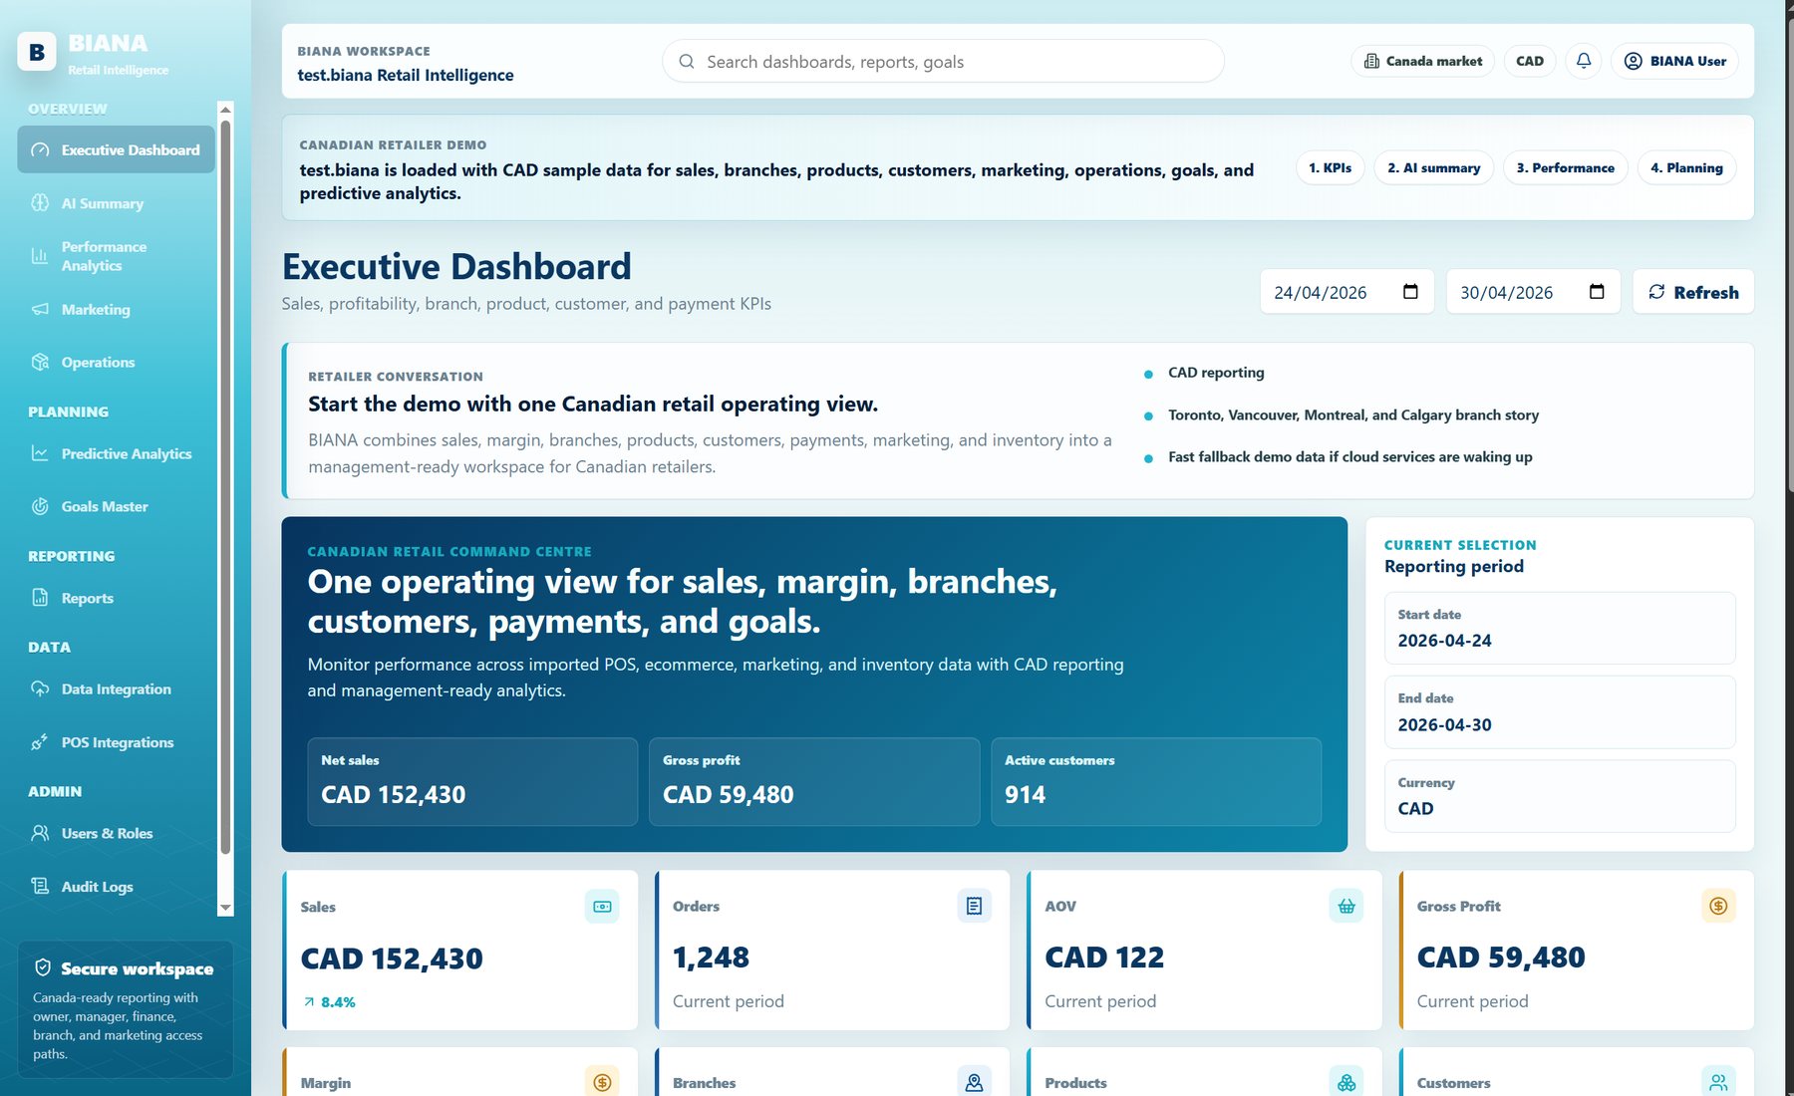Click the Customers card people icon
The width and height of the screenshot is (1794, 1096).
pos(1718,1082)
